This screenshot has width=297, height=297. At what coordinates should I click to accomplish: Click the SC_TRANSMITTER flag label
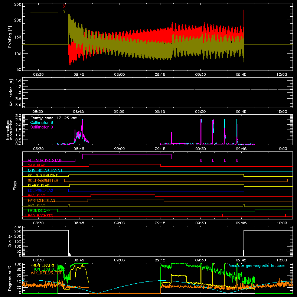43,180
